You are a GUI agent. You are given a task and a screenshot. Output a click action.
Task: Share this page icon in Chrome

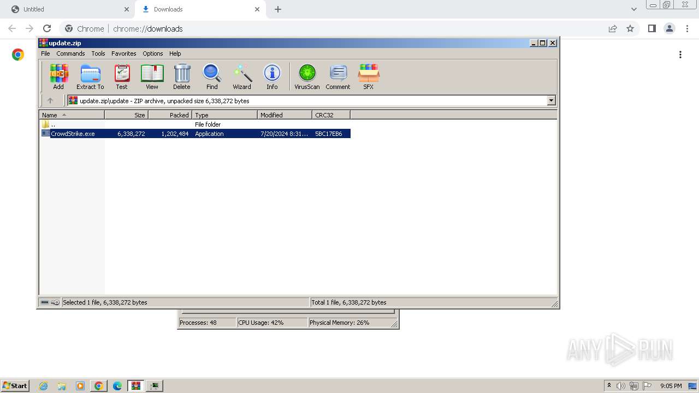click(x=613, y=28)
